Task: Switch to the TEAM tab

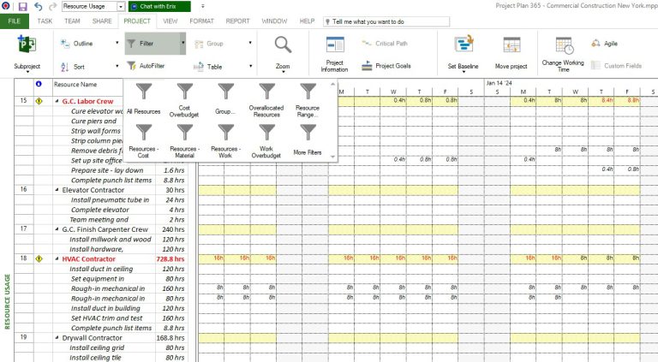Action: click(x=72, y=21)
